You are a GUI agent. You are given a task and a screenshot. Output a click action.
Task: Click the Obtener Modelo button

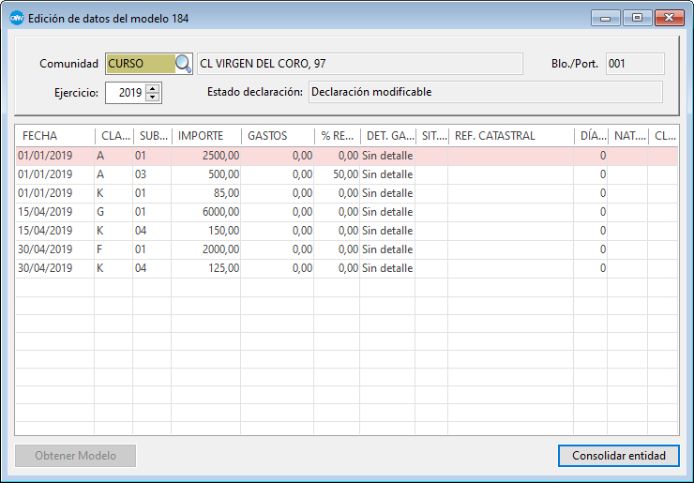tap(76, 456)
